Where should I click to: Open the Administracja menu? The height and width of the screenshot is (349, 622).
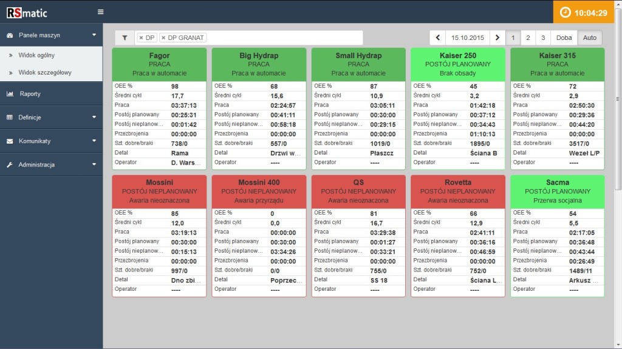pos(36,165)
